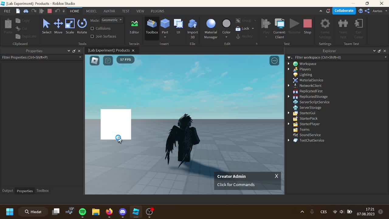Image resolution: width=389 pixels, height=219 pixels.
Task: Click the Color tool icon
Action: 226,24
